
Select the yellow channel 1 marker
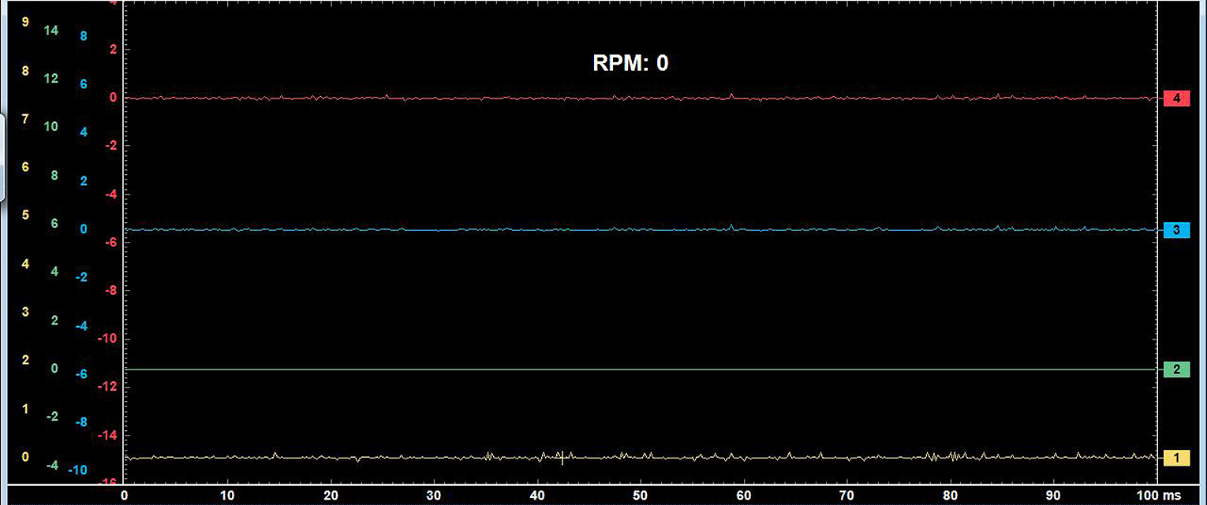tap(1176, 458)
